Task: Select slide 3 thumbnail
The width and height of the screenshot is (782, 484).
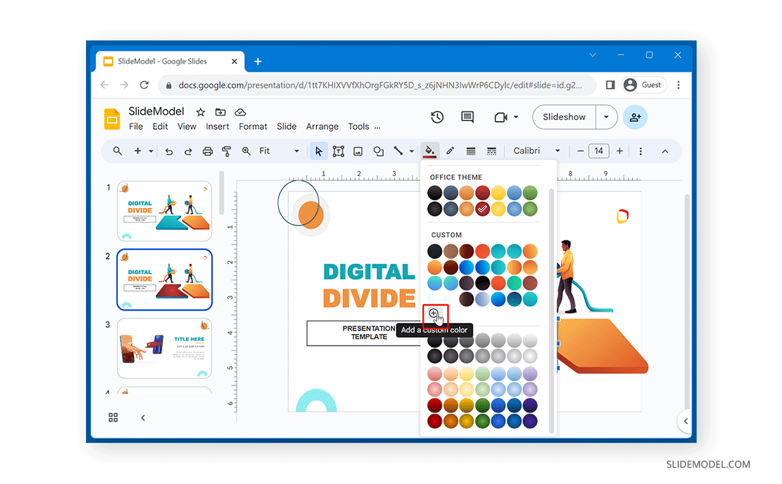Action: coord(164,348)
